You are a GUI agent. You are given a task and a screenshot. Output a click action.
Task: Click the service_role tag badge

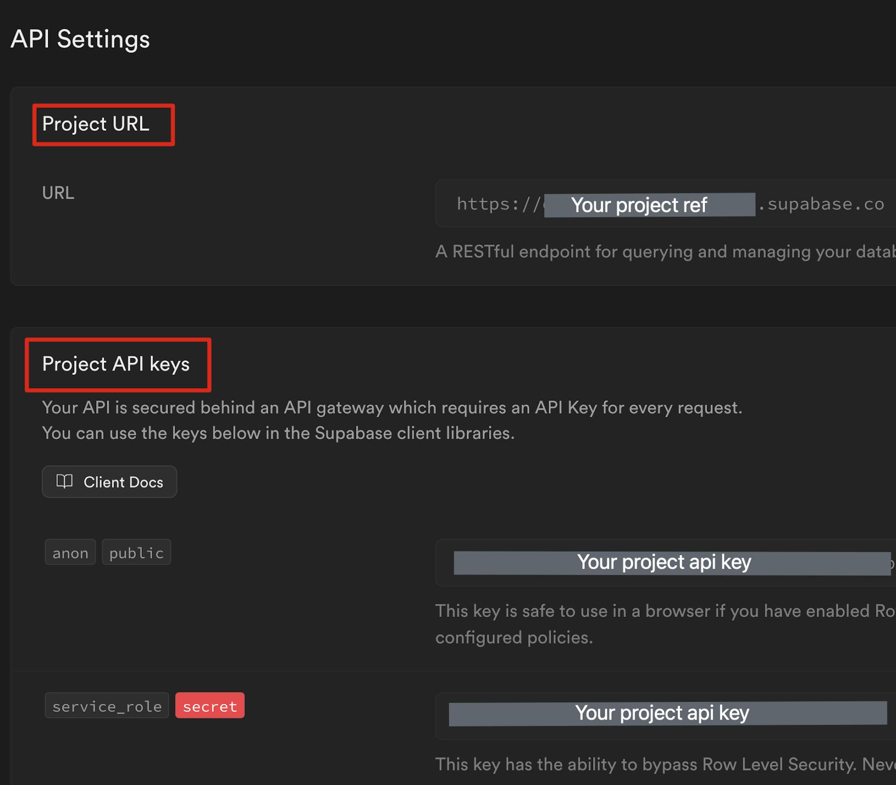107,706
